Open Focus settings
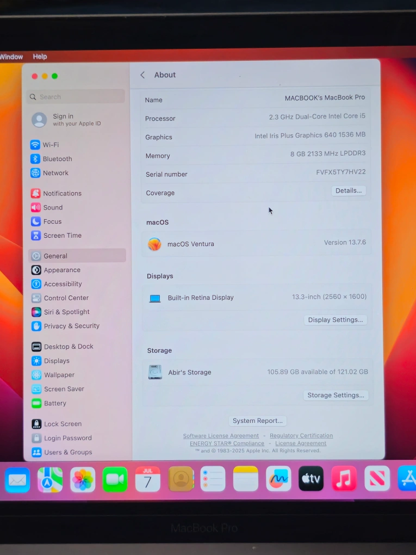Image resolution: width=416 pixels, height=555 pixels. pyautogui.click(x=46, y=221)
